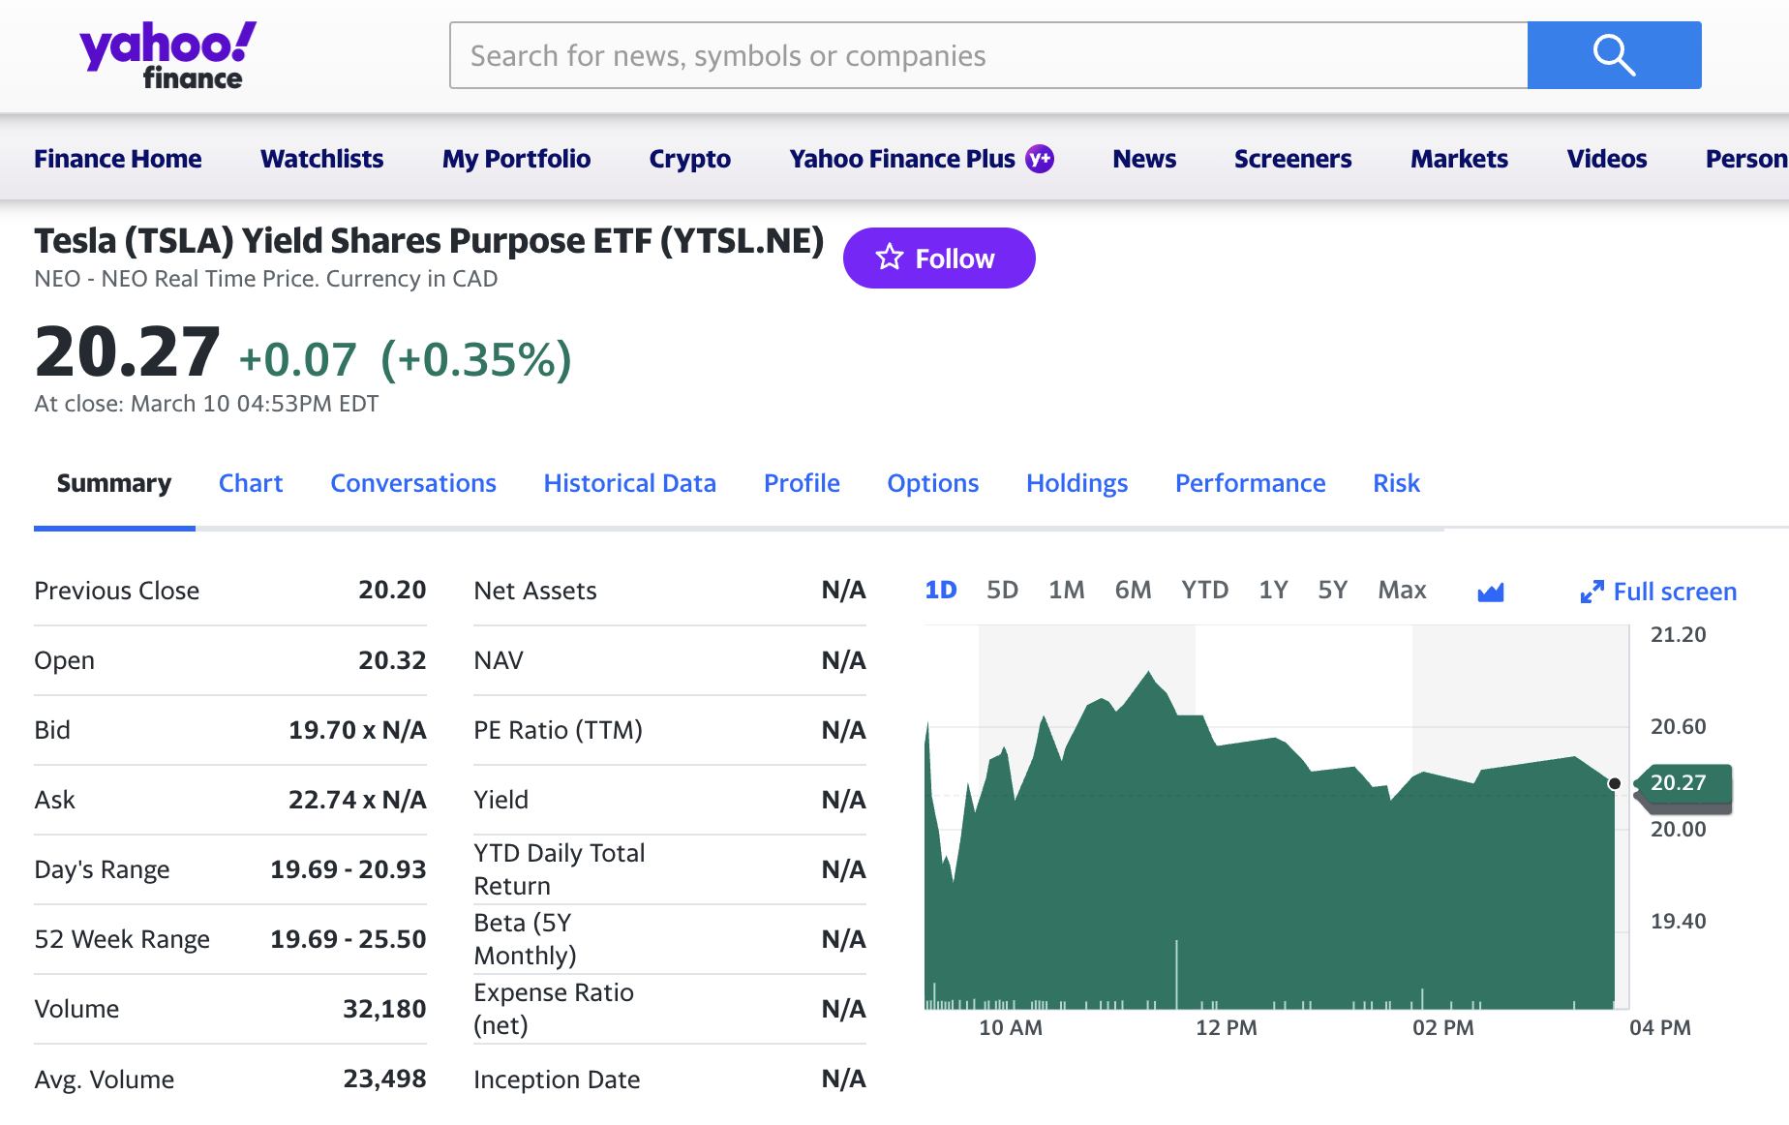Image resolution: width=1789 pixels, height=1125 pixels.
Task: Click the PE Ratio (TTM) label
Action: (x=559, y=730)
